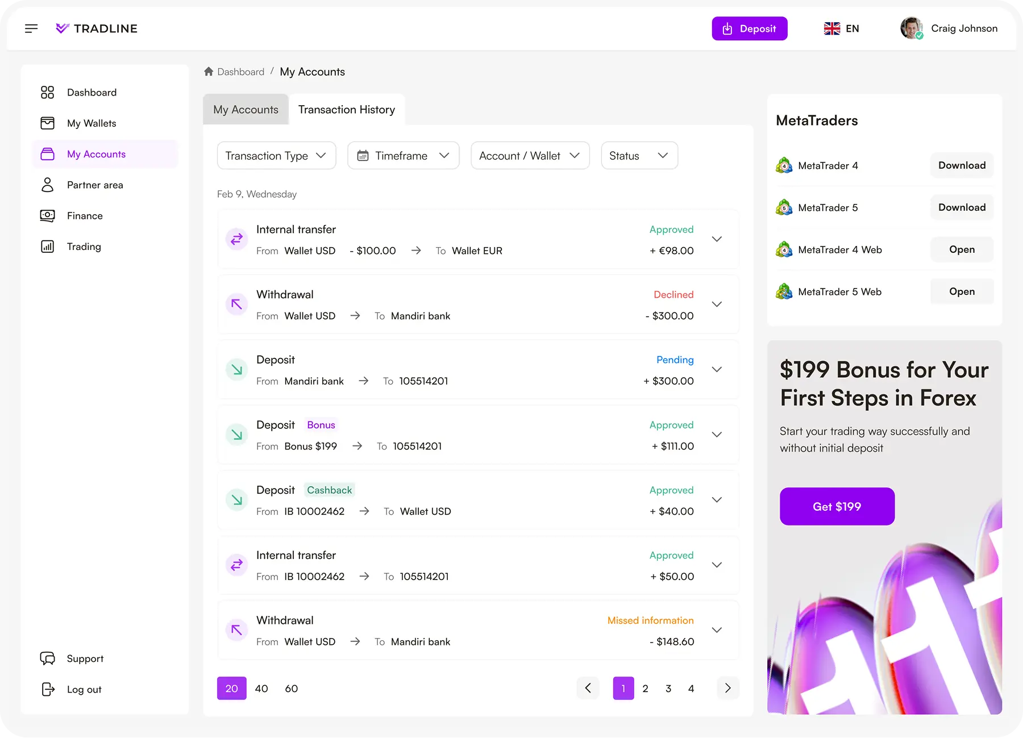The width and height of the screenshot is (1023, 738).
Task: Click the Trading chart icon
Action: pos(48,247)
